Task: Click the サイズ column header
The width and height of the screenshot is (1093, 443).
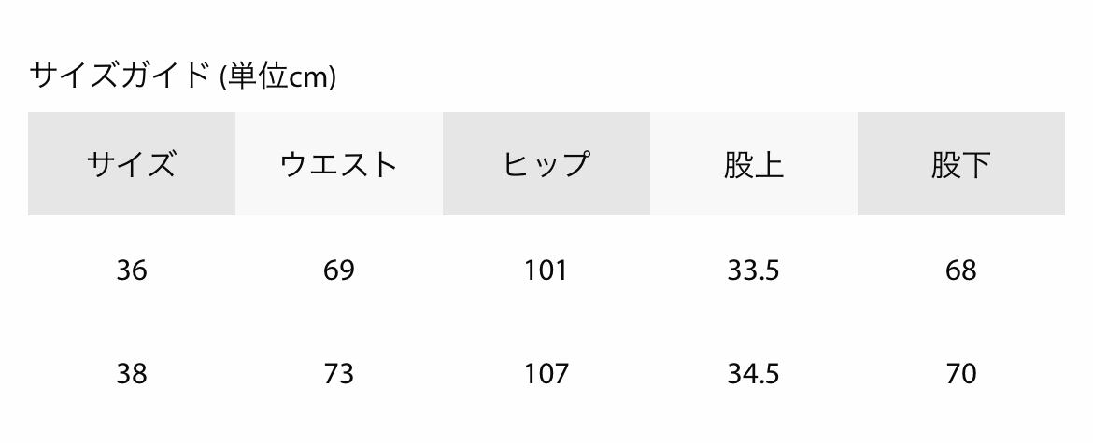Action: 132,164
